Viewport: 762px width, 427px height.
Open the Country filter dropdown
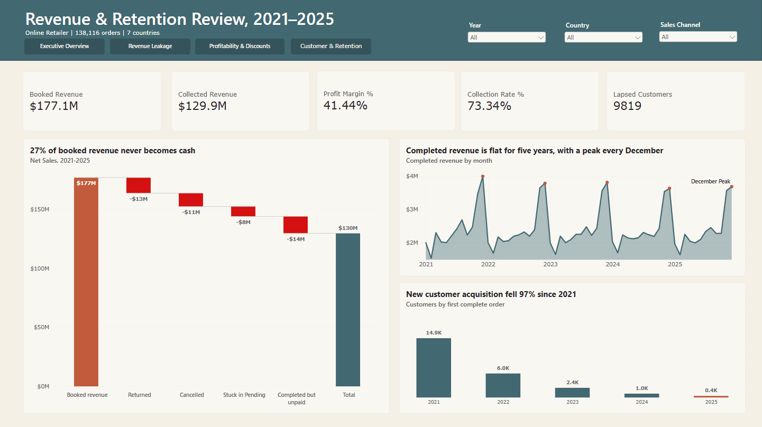tap(604, 38)
